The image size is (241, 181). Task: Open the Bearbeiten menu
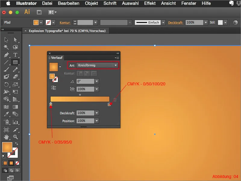point(69,3)
